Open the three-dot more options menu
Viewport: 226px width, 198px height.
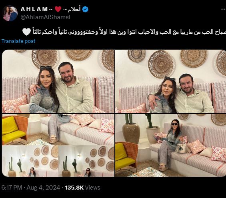coord(224,9)
